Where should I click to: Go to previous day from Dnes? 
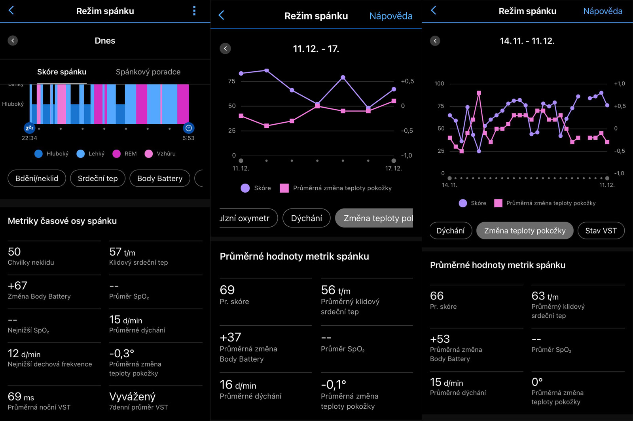coord(13,41)
